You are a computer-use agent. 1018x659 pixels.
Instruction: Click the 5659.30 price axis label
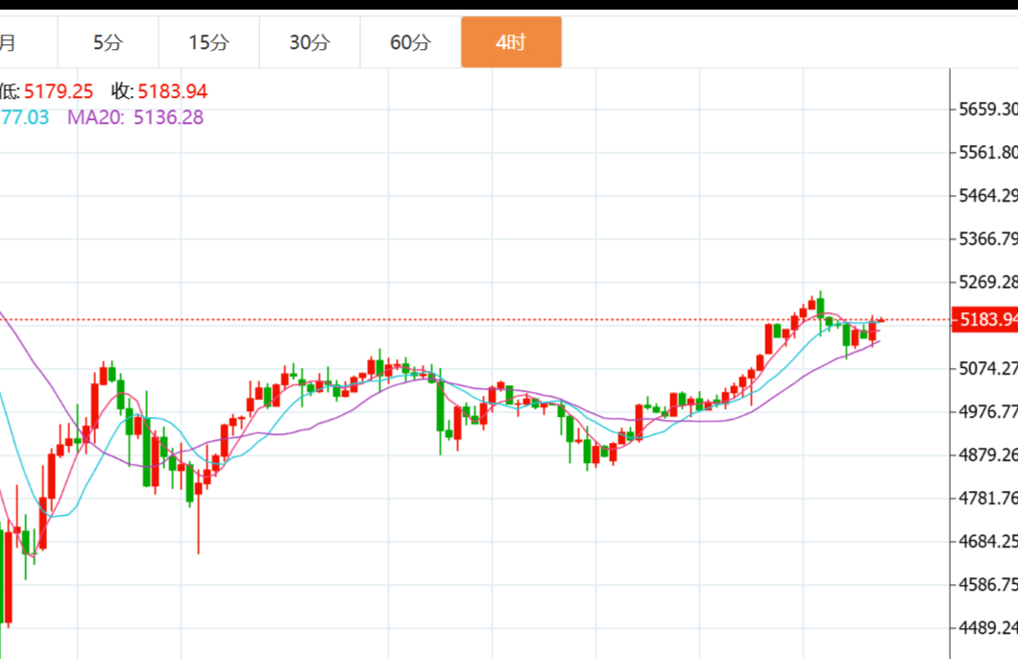987,109
